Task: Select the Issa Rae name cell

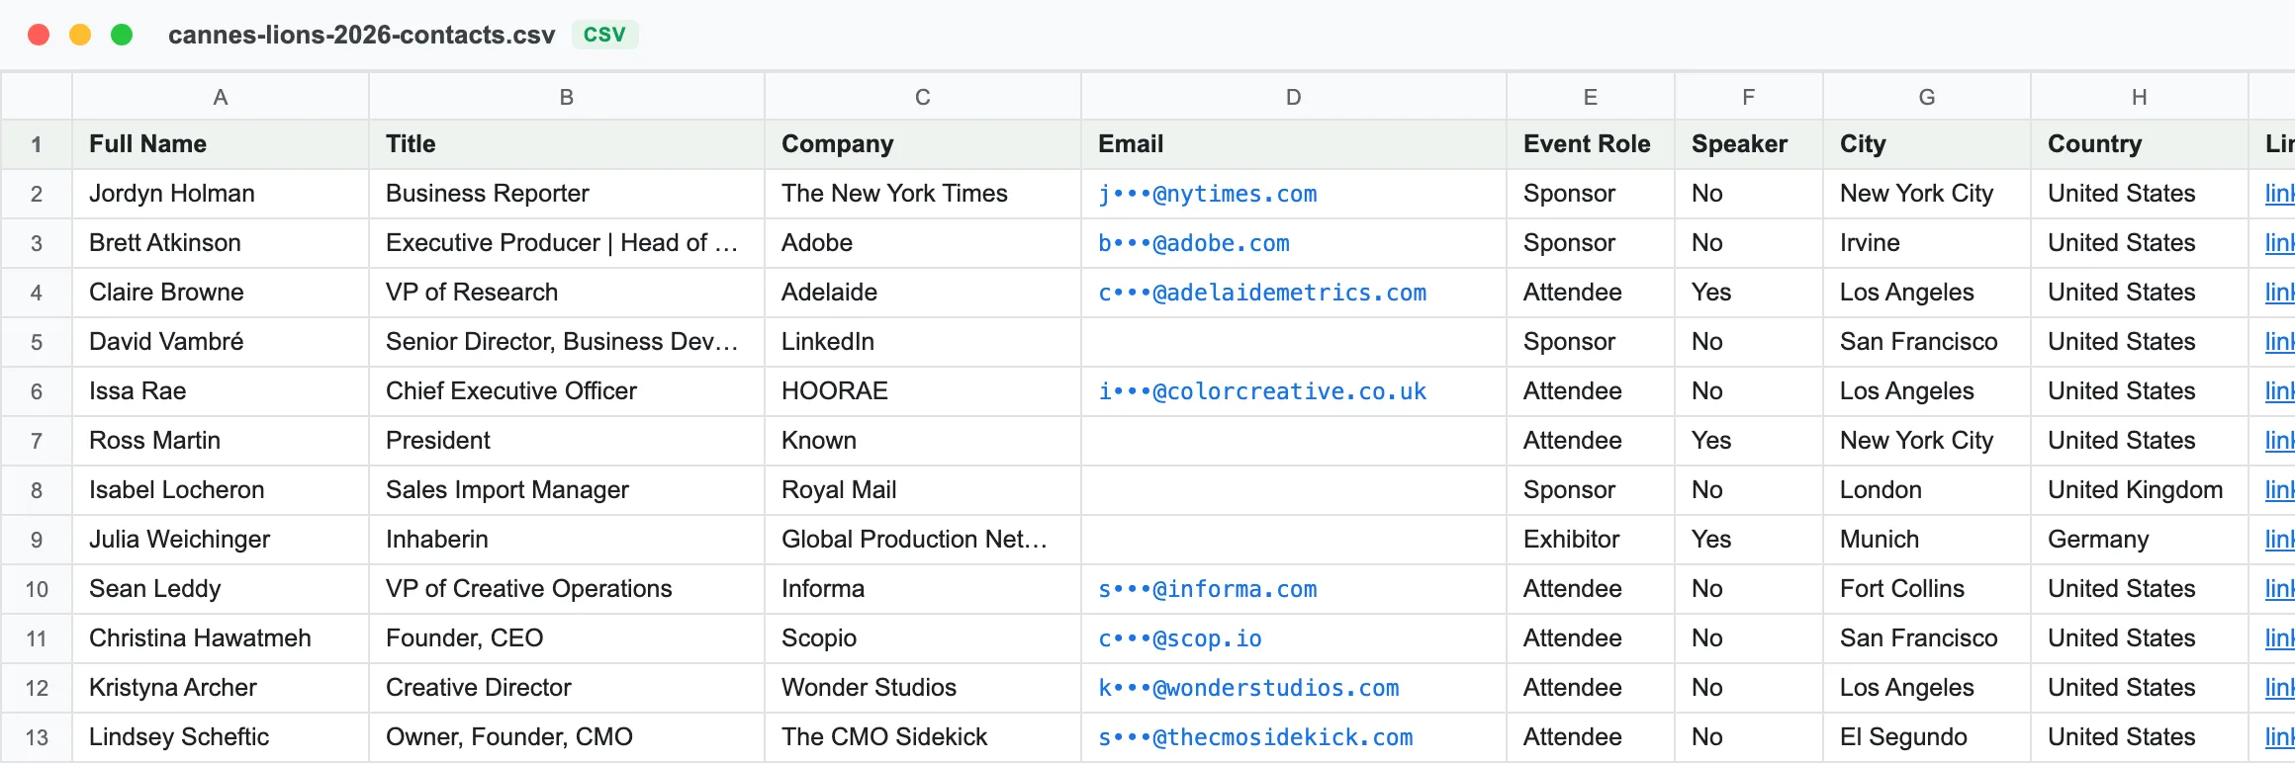Action: click(x=221, y=391)
